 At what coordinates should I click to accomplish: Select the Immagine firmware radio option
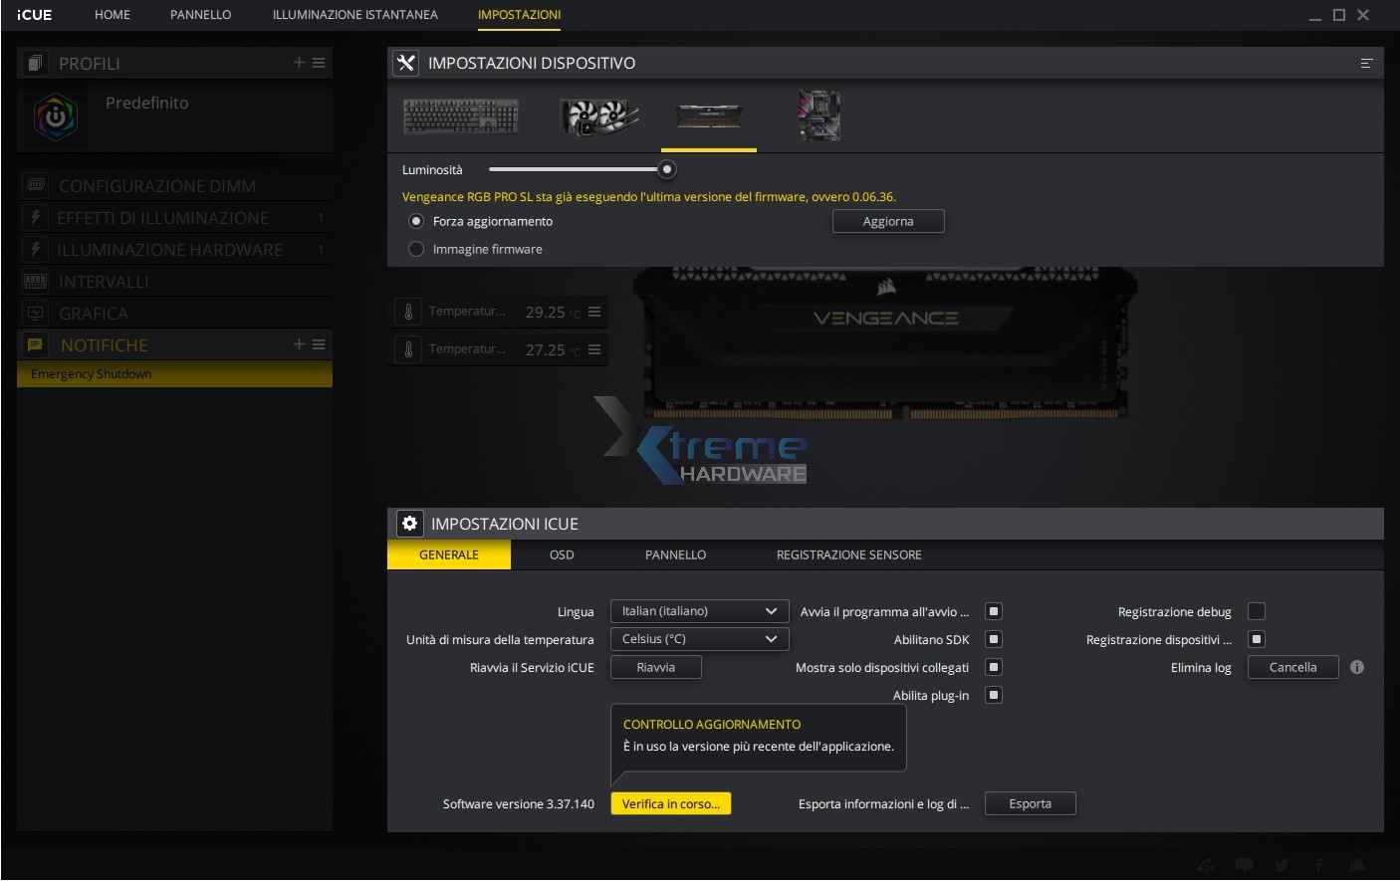(x=416, y=249)
